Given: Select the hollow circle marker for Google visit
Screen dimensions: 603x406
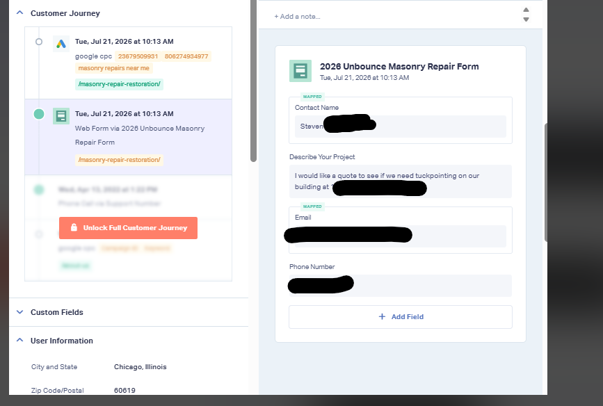Looking at the screenshot, I should 39,42.
